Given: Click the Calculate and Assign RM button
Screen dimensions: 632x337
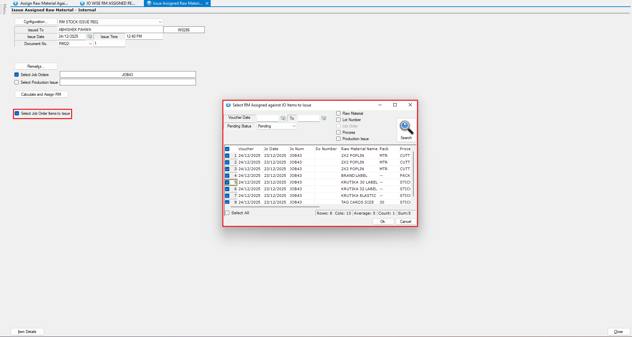Looking at the screenshot, I should pyautogui.click(x=41, y=94).
